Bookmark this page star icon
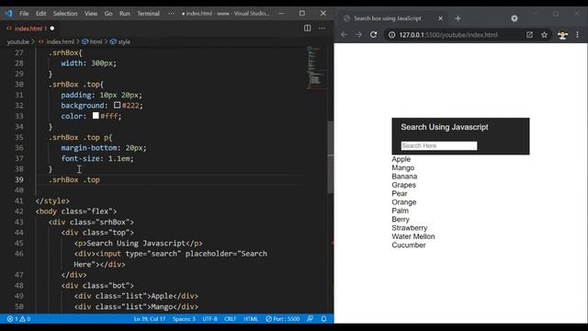588x331 pixels. (x=544, y=35)
